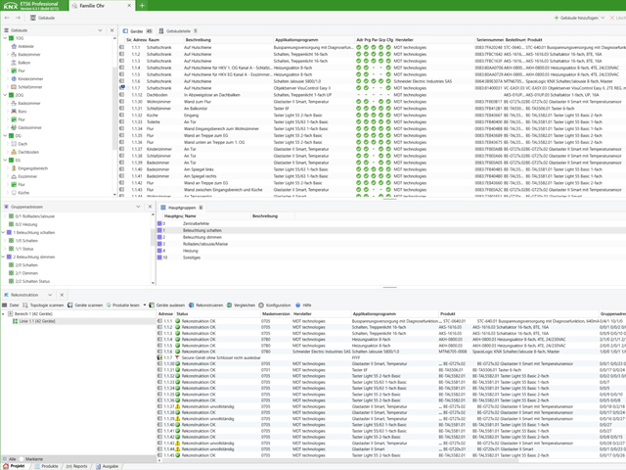The width and height of the screenshot is (626, 470).
Task: Open the Produkte lesen dropdown arrow
Action: pyautogui.click(x=145, y=305)
